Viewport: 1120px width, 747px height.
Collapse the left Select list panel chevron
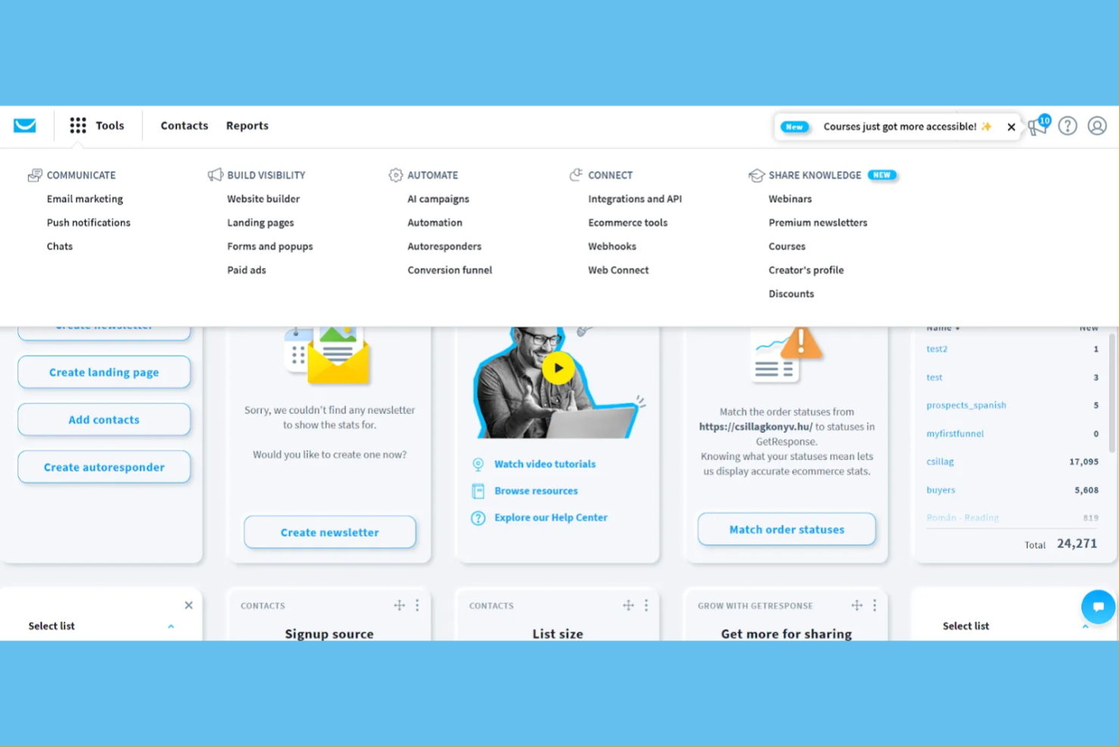(171, 626)
